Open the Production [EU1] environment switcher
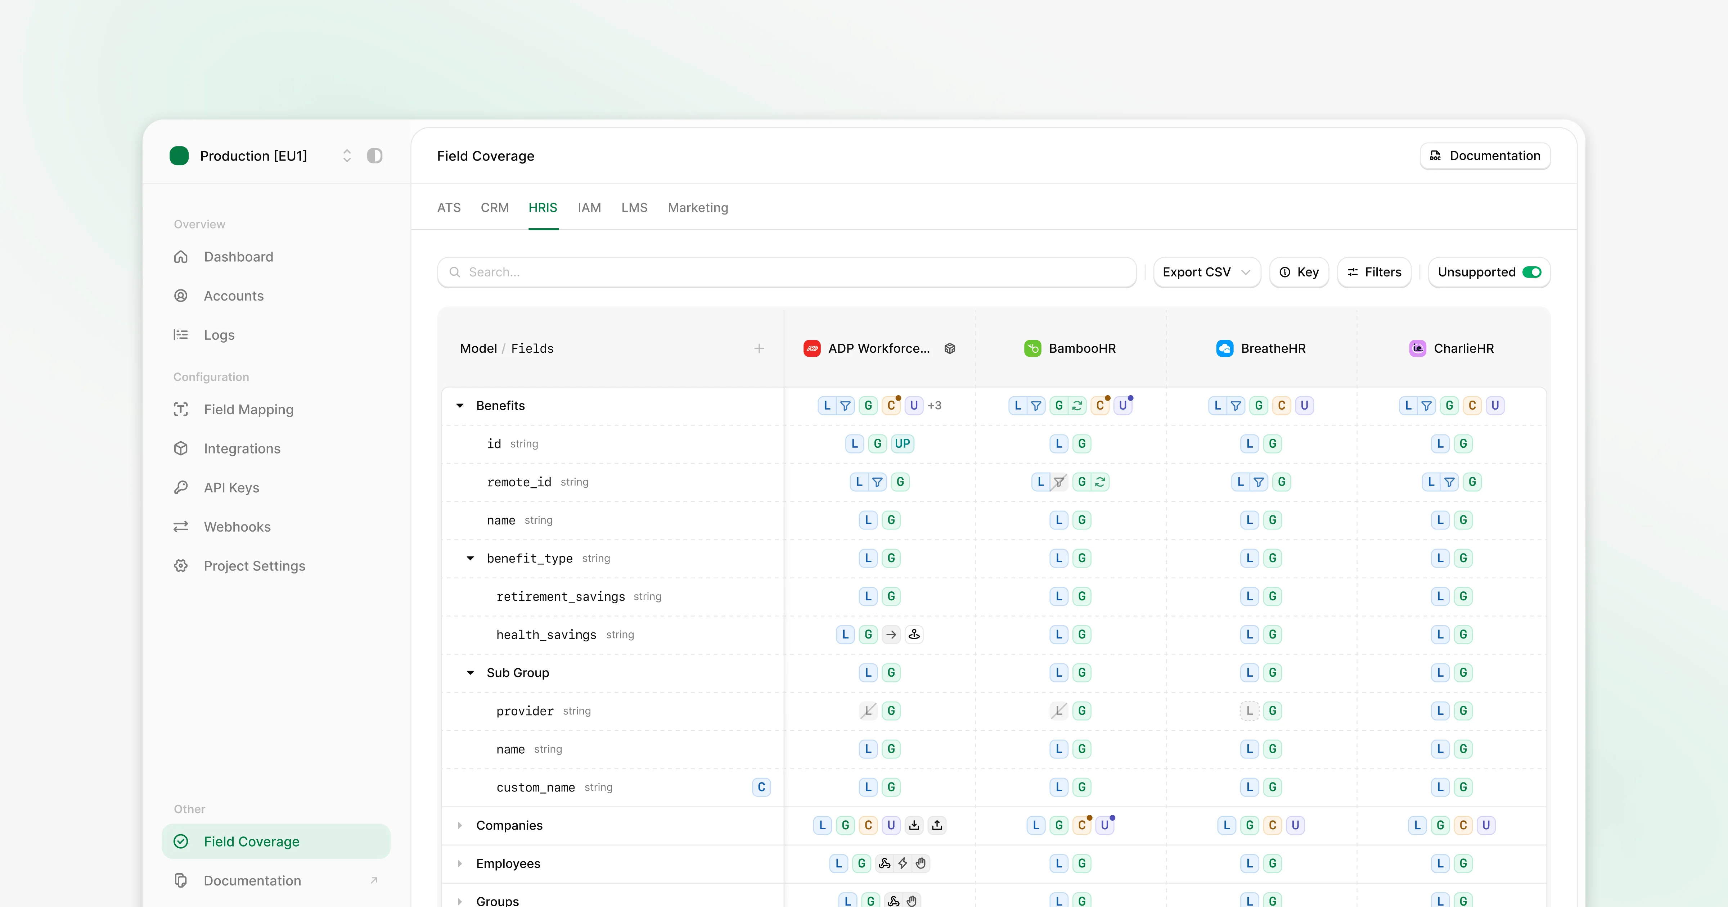Viewport: 1728px width, 907px height. [347, 155]
